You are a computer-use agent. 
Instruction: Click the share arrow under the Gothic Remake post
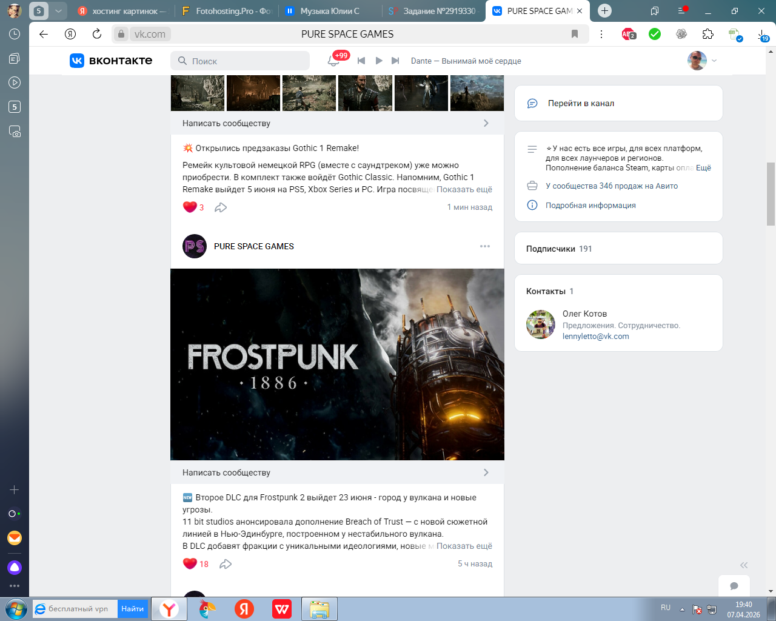(x=221, y=207)
